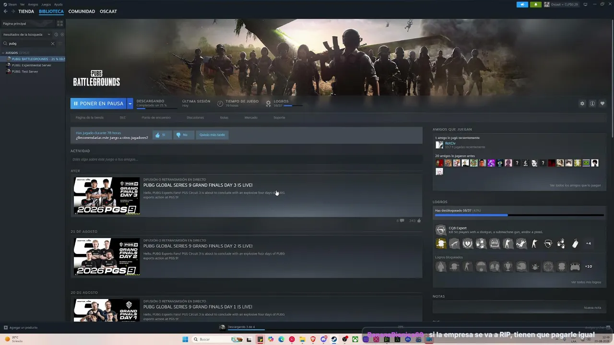The height and width of the screenshot is (345, 614).
Task: Open Brave browser in taskbar
Action: [313, 339]
